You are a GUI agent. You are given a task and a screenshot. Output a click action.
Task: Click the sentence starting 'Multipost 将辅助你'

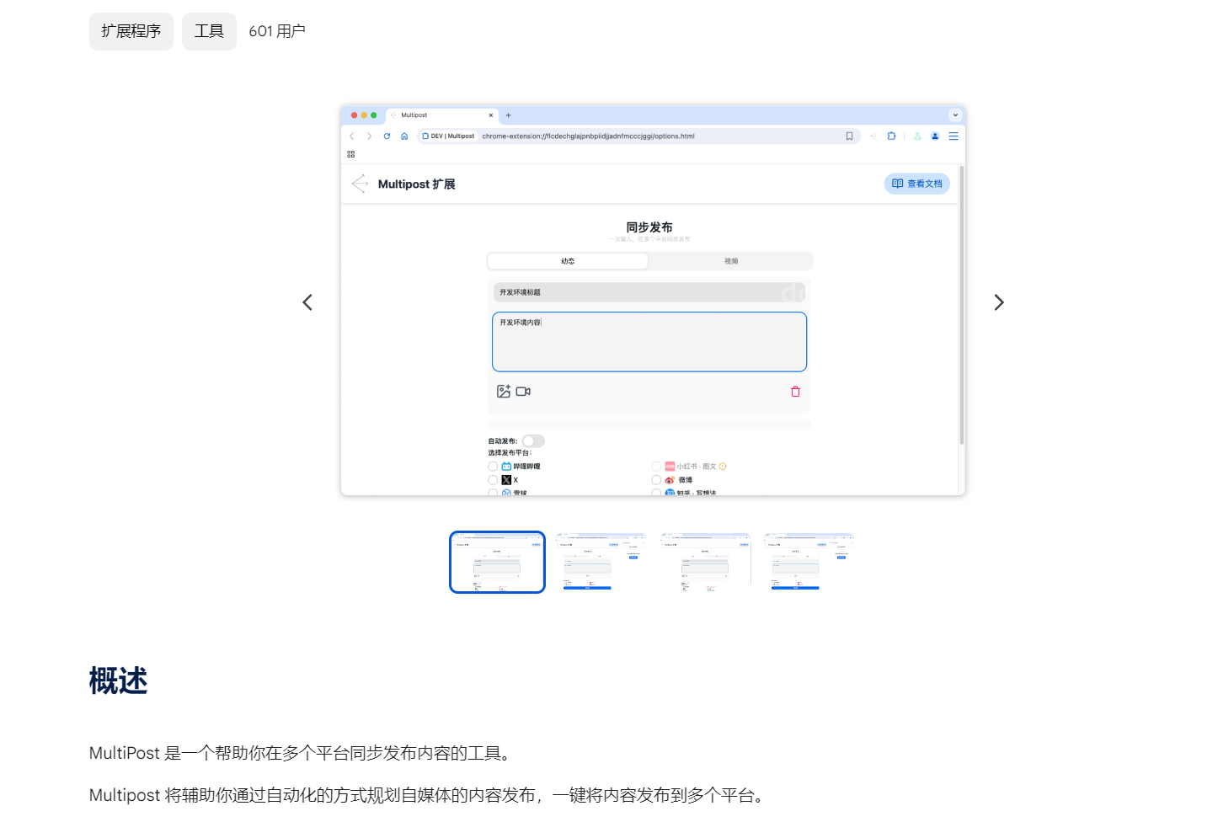tap(429, 795)
